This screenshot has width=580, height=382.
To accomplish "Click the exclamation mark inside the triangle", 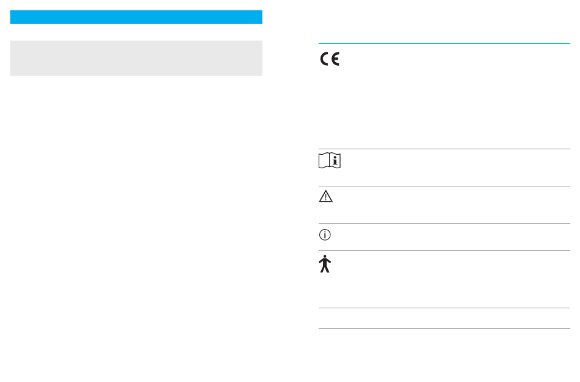I will tap(325, 197).
